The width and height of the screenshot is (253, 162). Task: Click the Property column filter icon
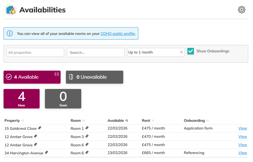point(22,121)
